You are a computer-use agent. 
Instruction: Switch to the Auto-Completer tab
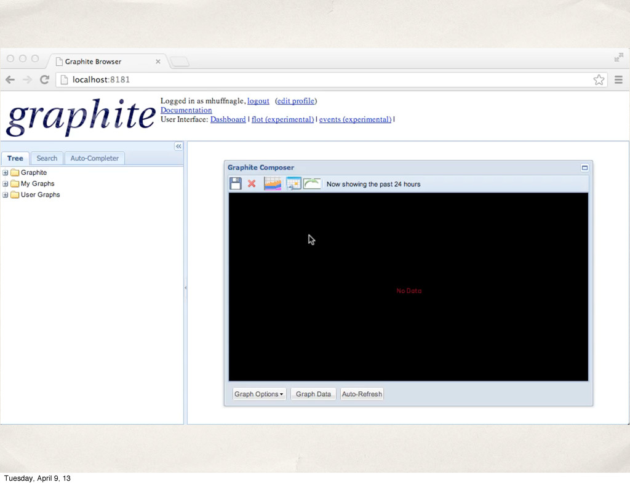click(x=94, y=158)
